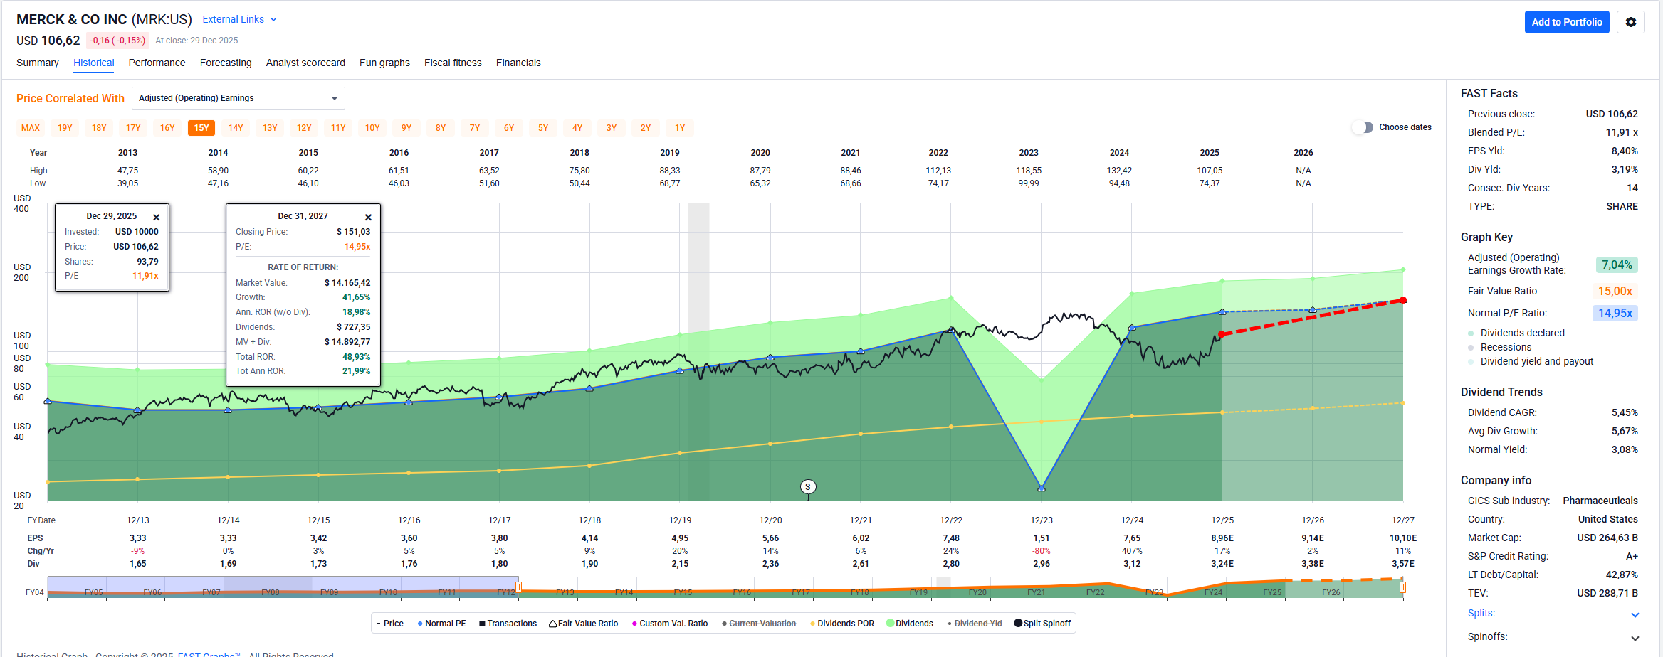Switch to the Forecasting tab
Viewport: 1663px width, 657px height.
click(226, 63)
